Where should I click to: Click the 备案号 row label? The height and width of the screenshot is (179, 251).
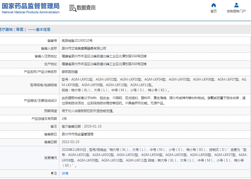(x=52, y=41)
